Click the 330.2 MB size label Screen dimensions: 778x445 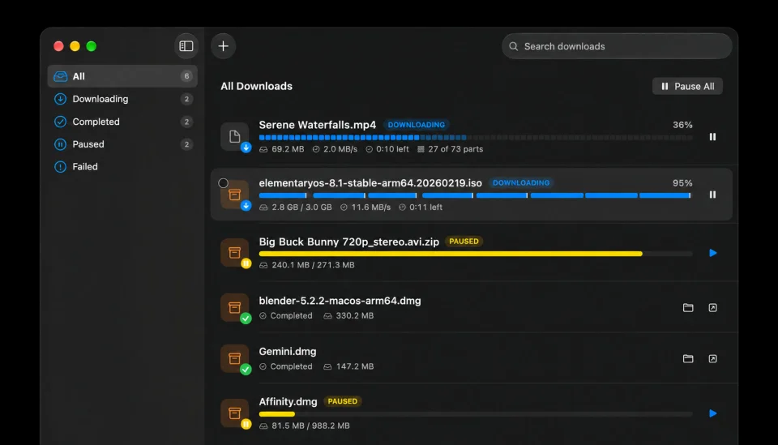pos(355,315)
